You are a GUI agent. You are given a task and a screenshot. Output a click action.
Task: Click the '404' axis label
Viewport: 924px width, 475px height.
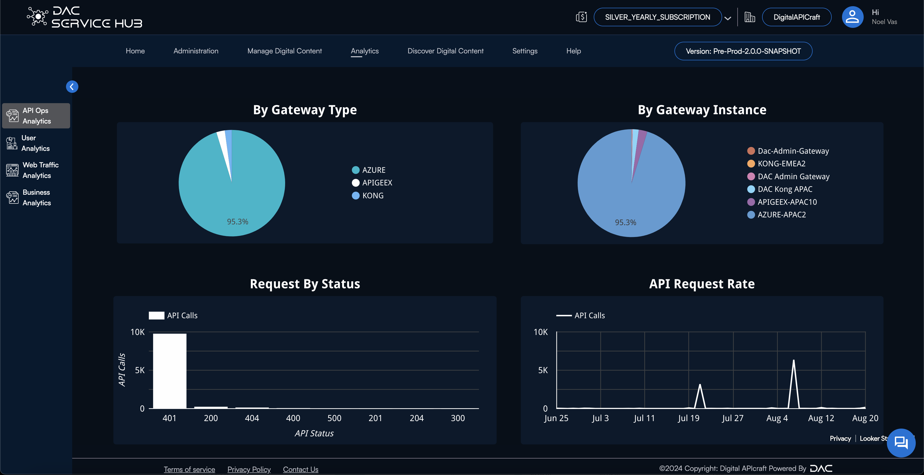[x=252, y=418]
